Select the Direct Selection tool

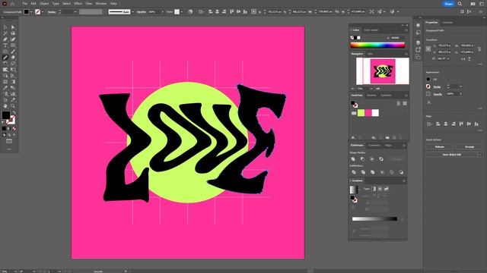[13, 27]
